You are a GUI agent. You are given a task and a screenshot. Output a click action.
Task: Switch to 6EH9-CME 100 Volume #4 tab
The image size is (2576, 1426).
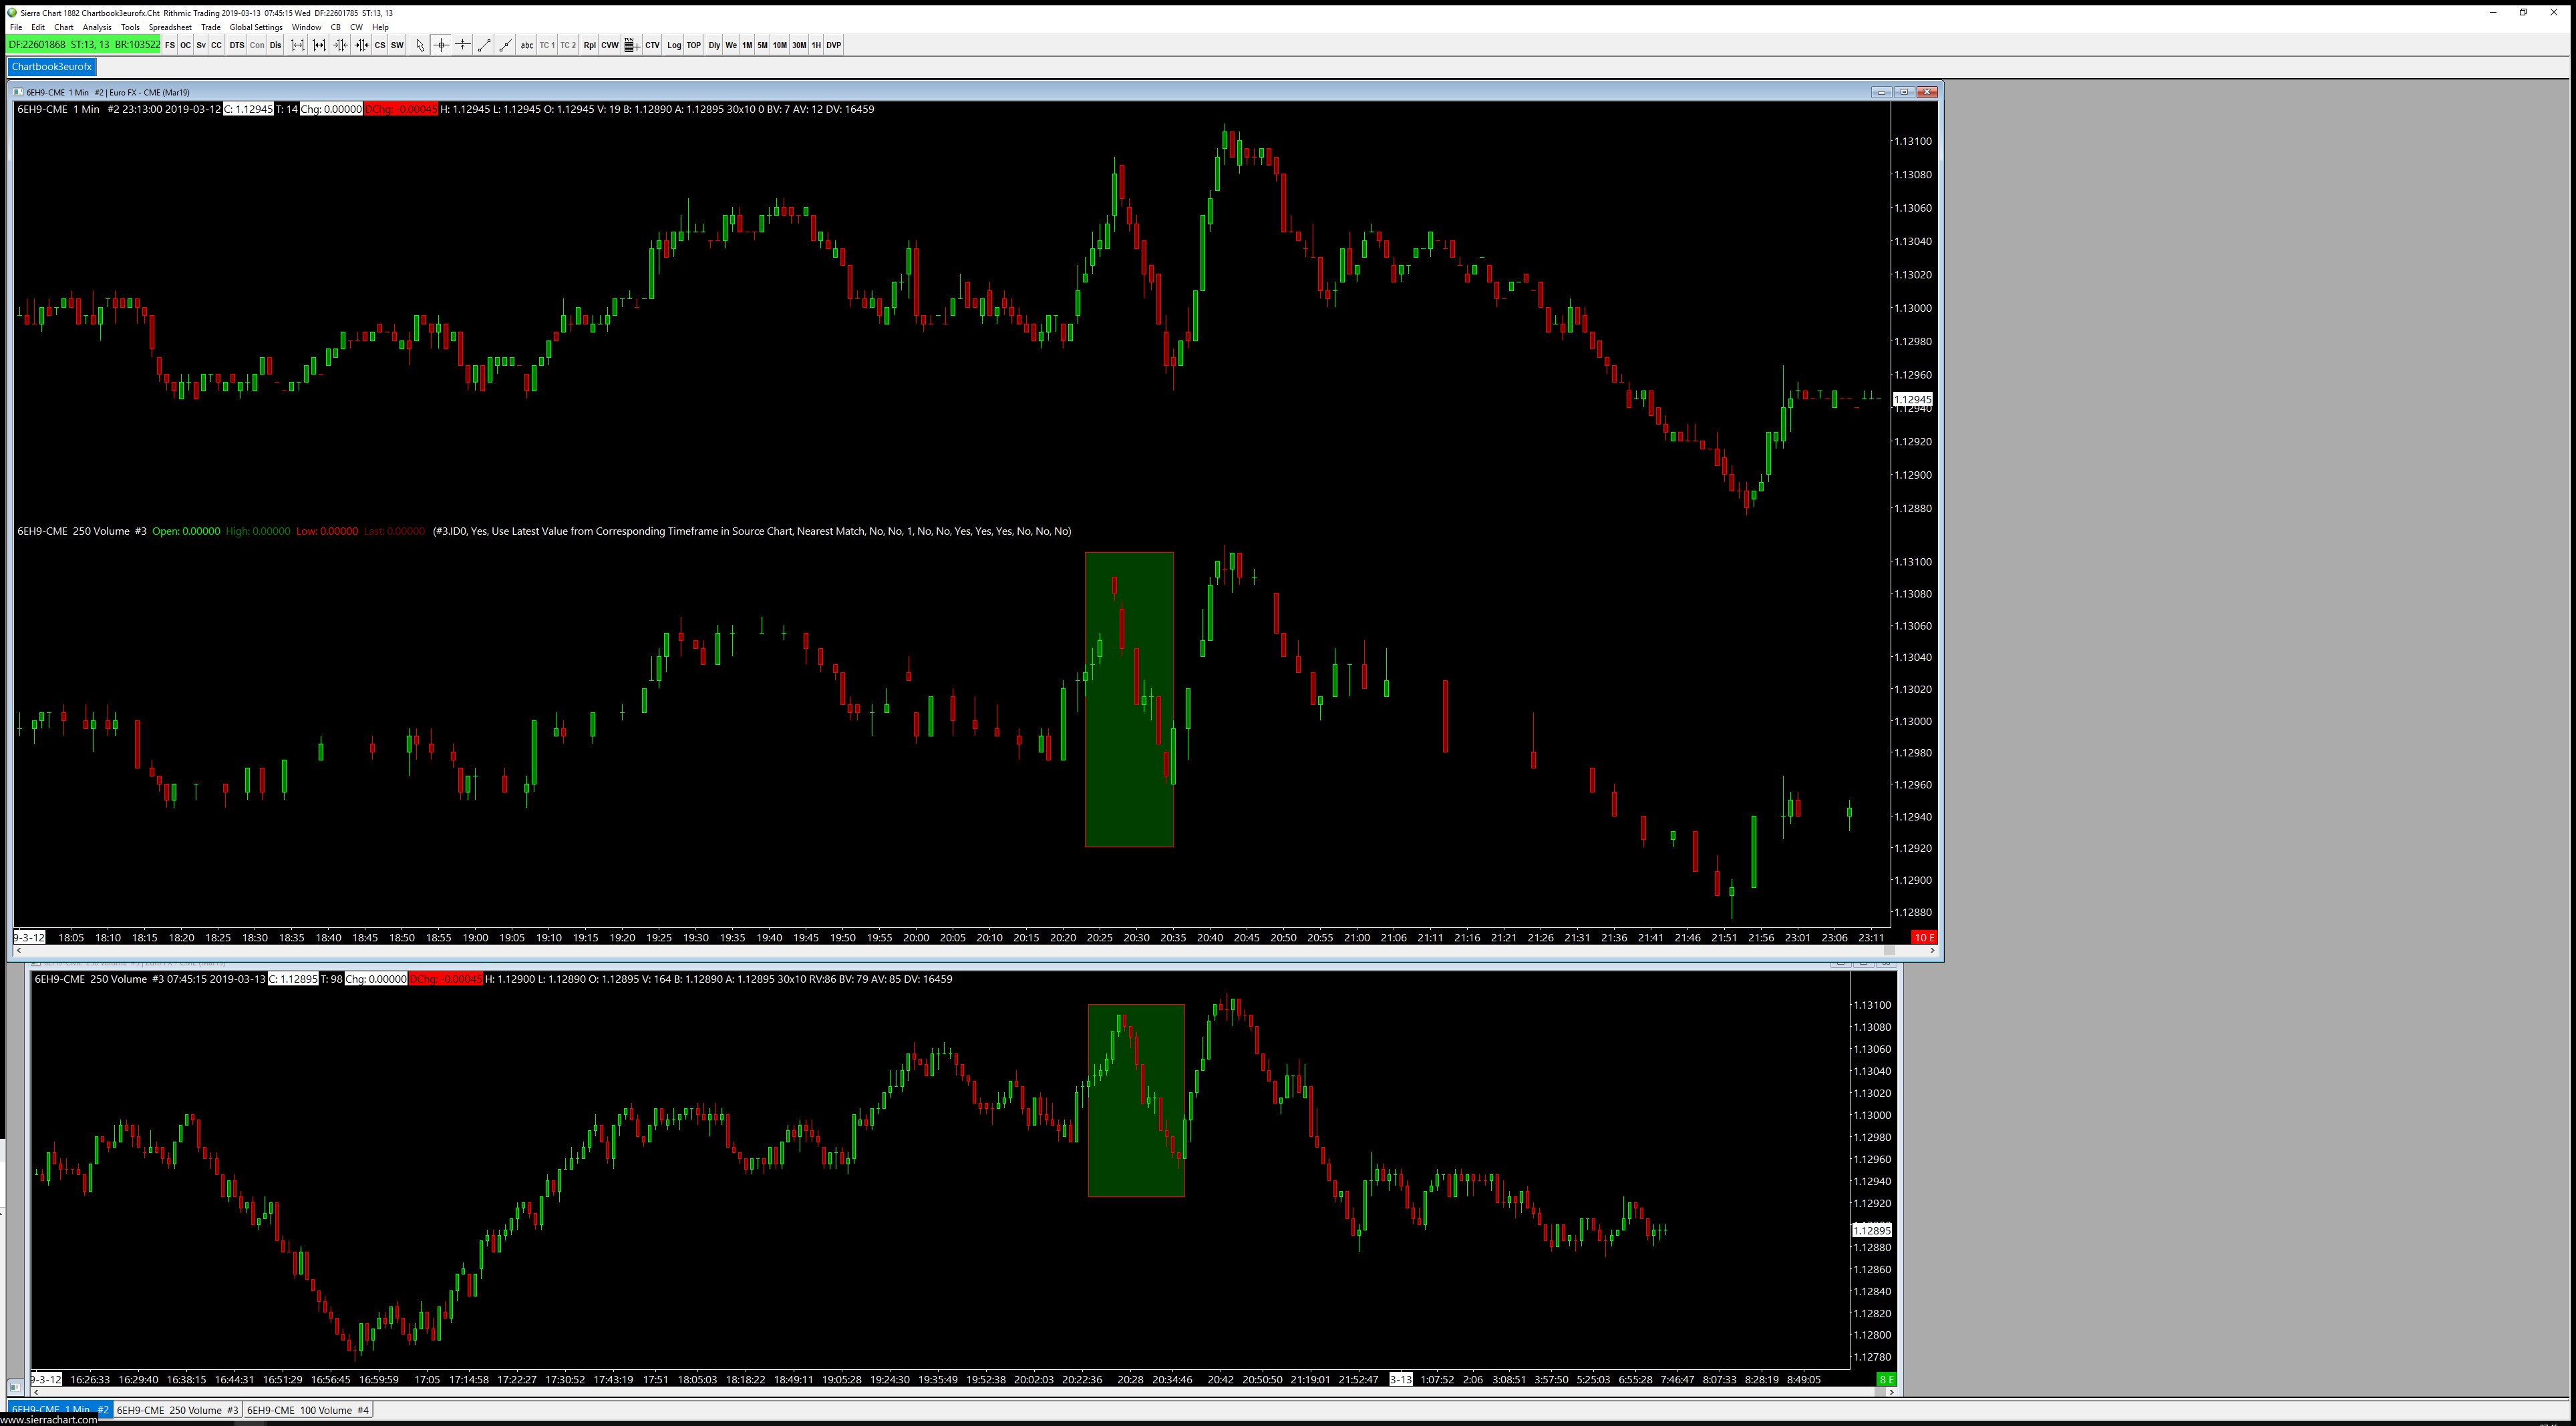coord(308,1410)
